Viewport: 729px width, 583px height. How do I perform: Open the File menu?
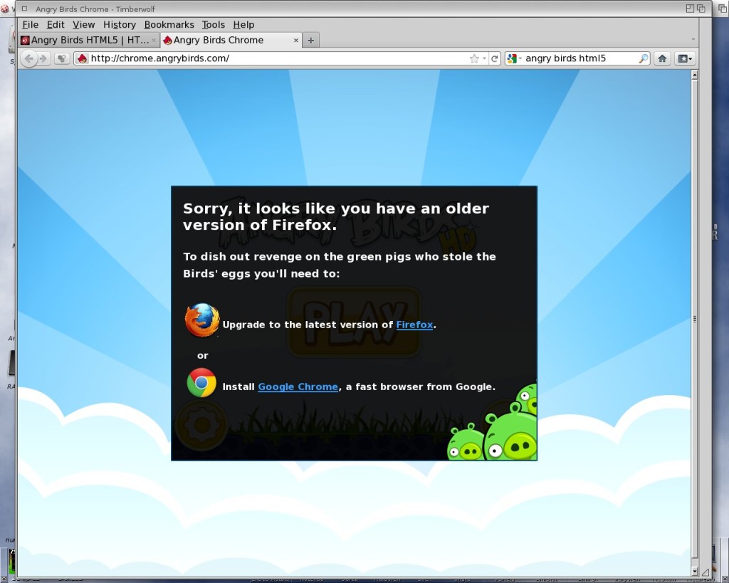pyautogui.click(x=30, y=25)
